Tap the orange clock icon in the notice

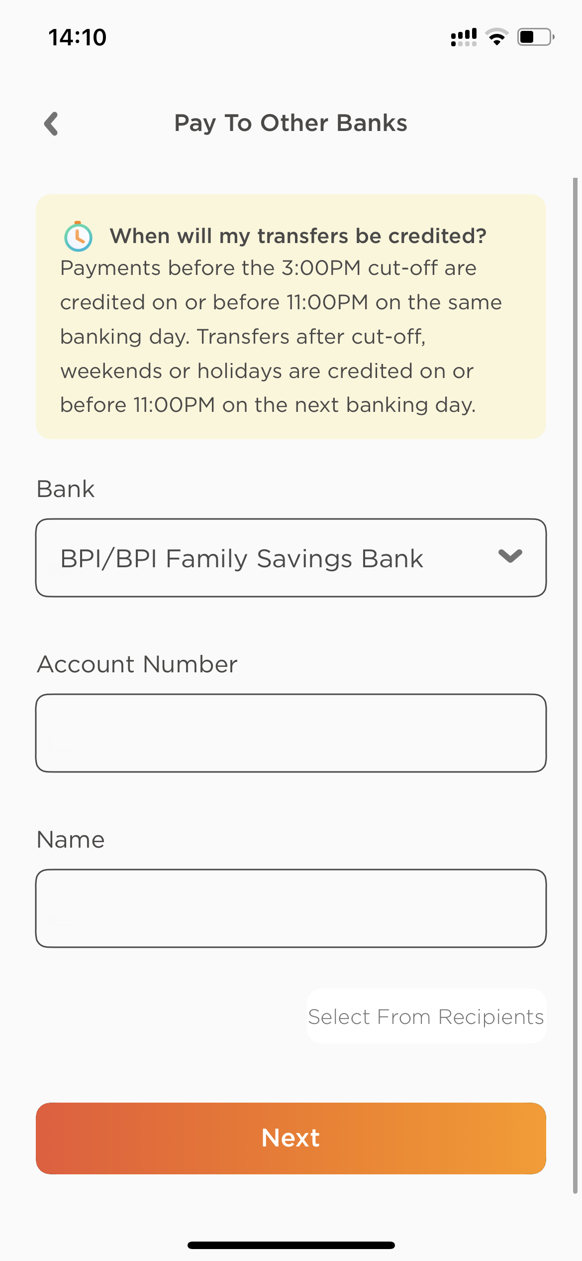(78, 236)
